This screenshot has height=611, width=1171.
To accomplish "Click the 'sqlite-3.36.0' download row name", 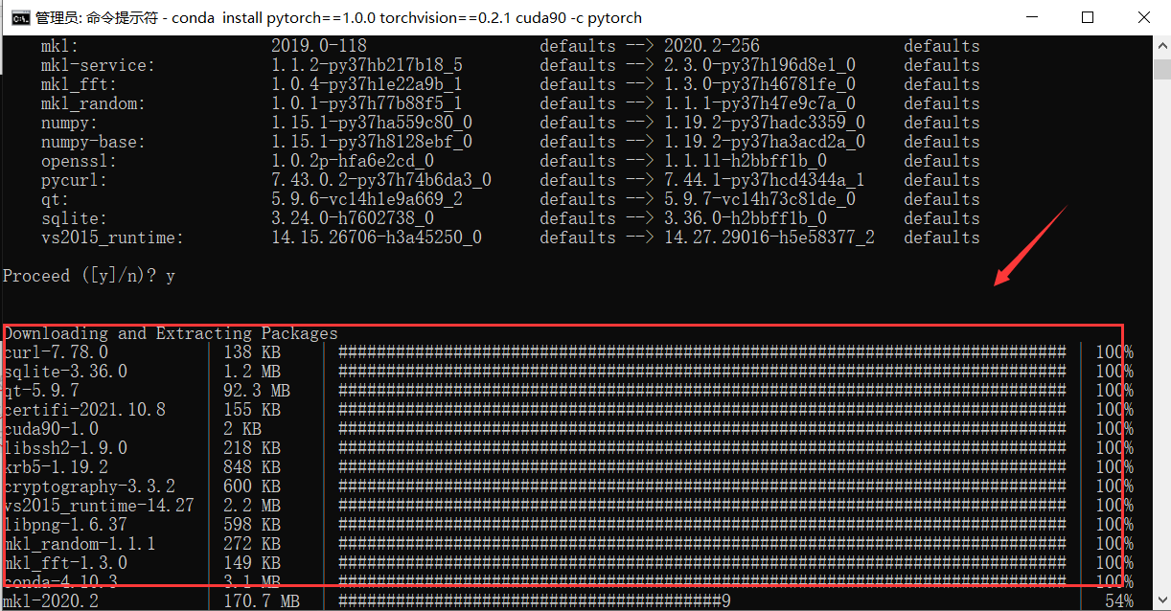I will pyautogui.click(x=65, y=372).
